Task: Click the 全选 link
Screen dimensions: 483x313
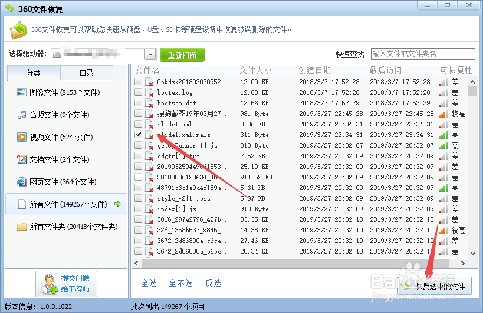Action: click(149, 283)
